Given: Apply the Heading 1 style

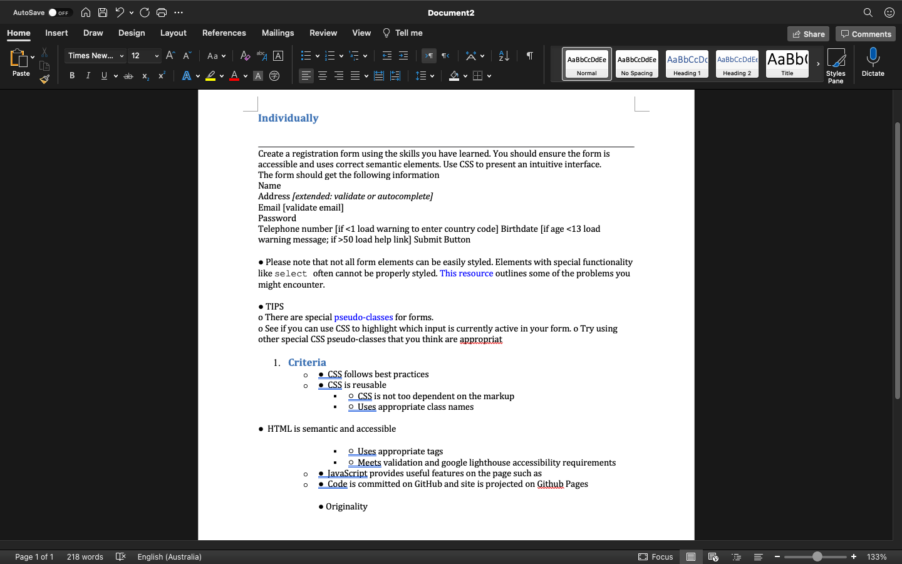Looking at the screenshot, I should (x=687, y=64).
